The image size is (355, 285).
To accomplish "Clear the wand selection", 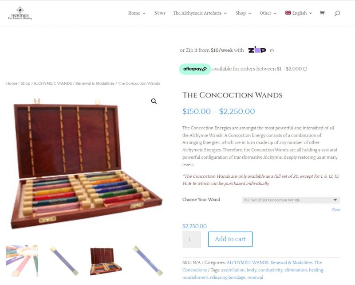I will tap(336, 210).
